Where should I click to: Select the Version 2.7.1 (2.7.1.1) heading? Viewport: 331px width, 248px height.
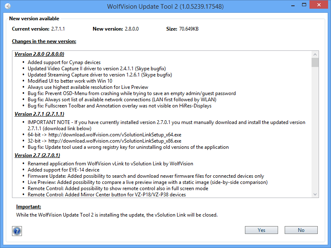point(39,114)
